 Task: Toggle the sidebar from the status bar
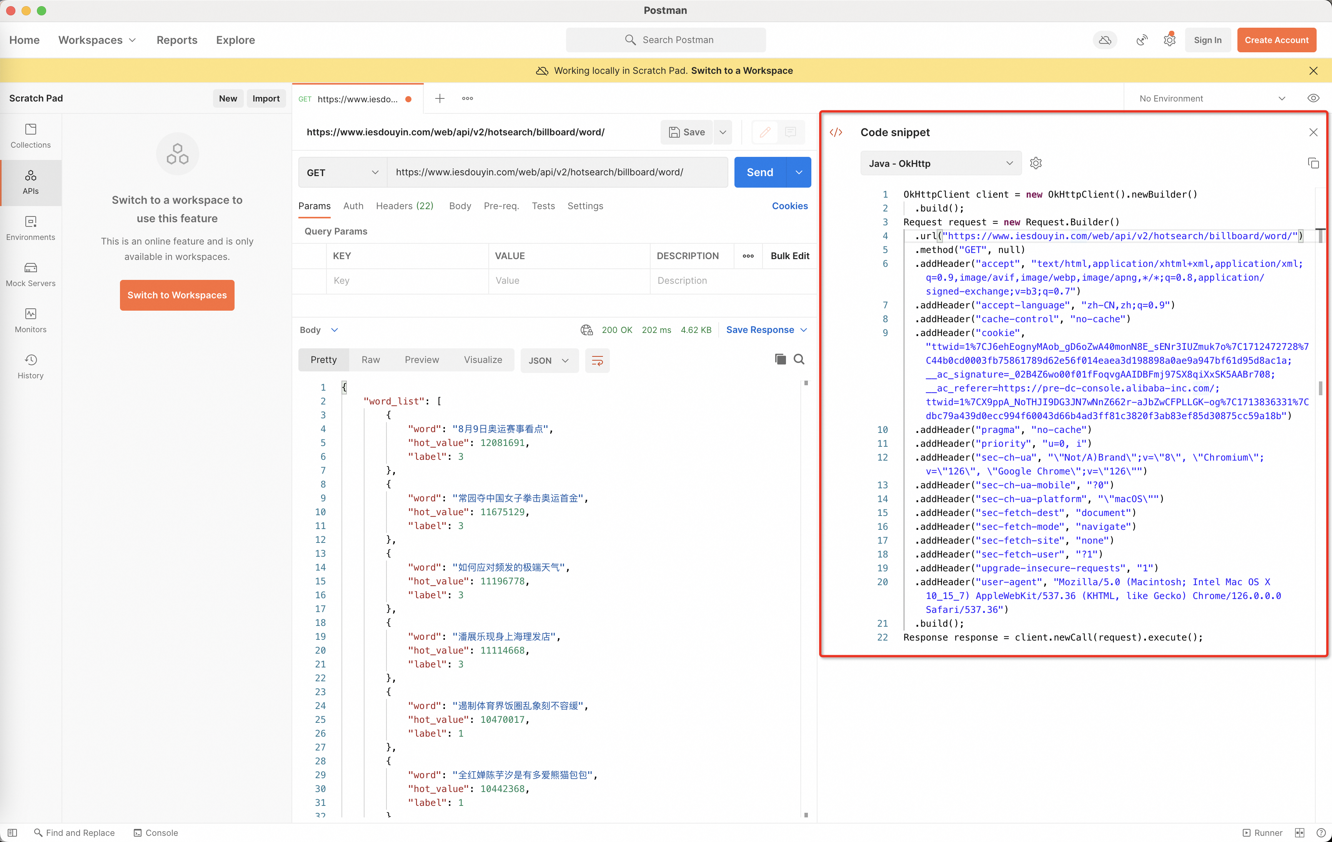tap(12, 833)
